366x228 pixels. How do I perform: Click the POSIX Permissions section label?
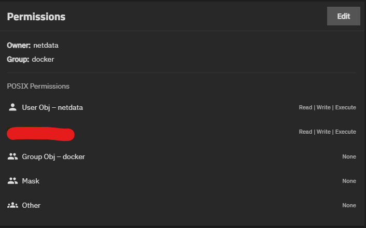[x=38, y=86]
